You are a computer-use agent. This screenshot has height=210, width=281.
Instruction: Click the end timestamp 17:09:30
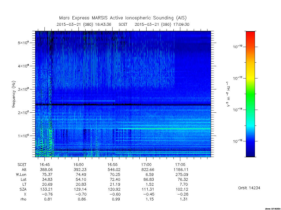point(181,24)
